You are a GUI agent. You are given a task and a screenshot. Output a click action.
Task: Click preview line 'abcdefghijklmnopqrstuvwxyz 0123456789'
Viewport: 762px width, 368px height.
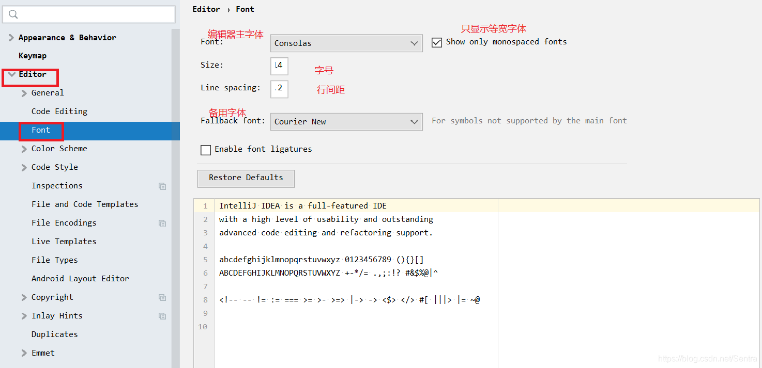coord(322,260)
